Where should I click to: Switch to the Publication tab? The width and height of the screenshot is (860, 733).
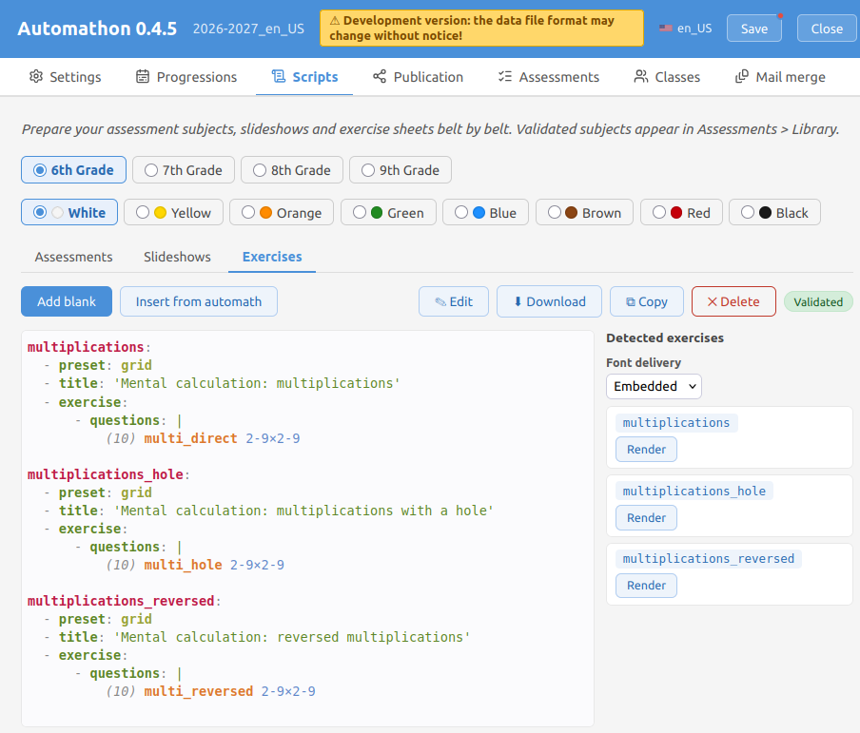[418, 77]
